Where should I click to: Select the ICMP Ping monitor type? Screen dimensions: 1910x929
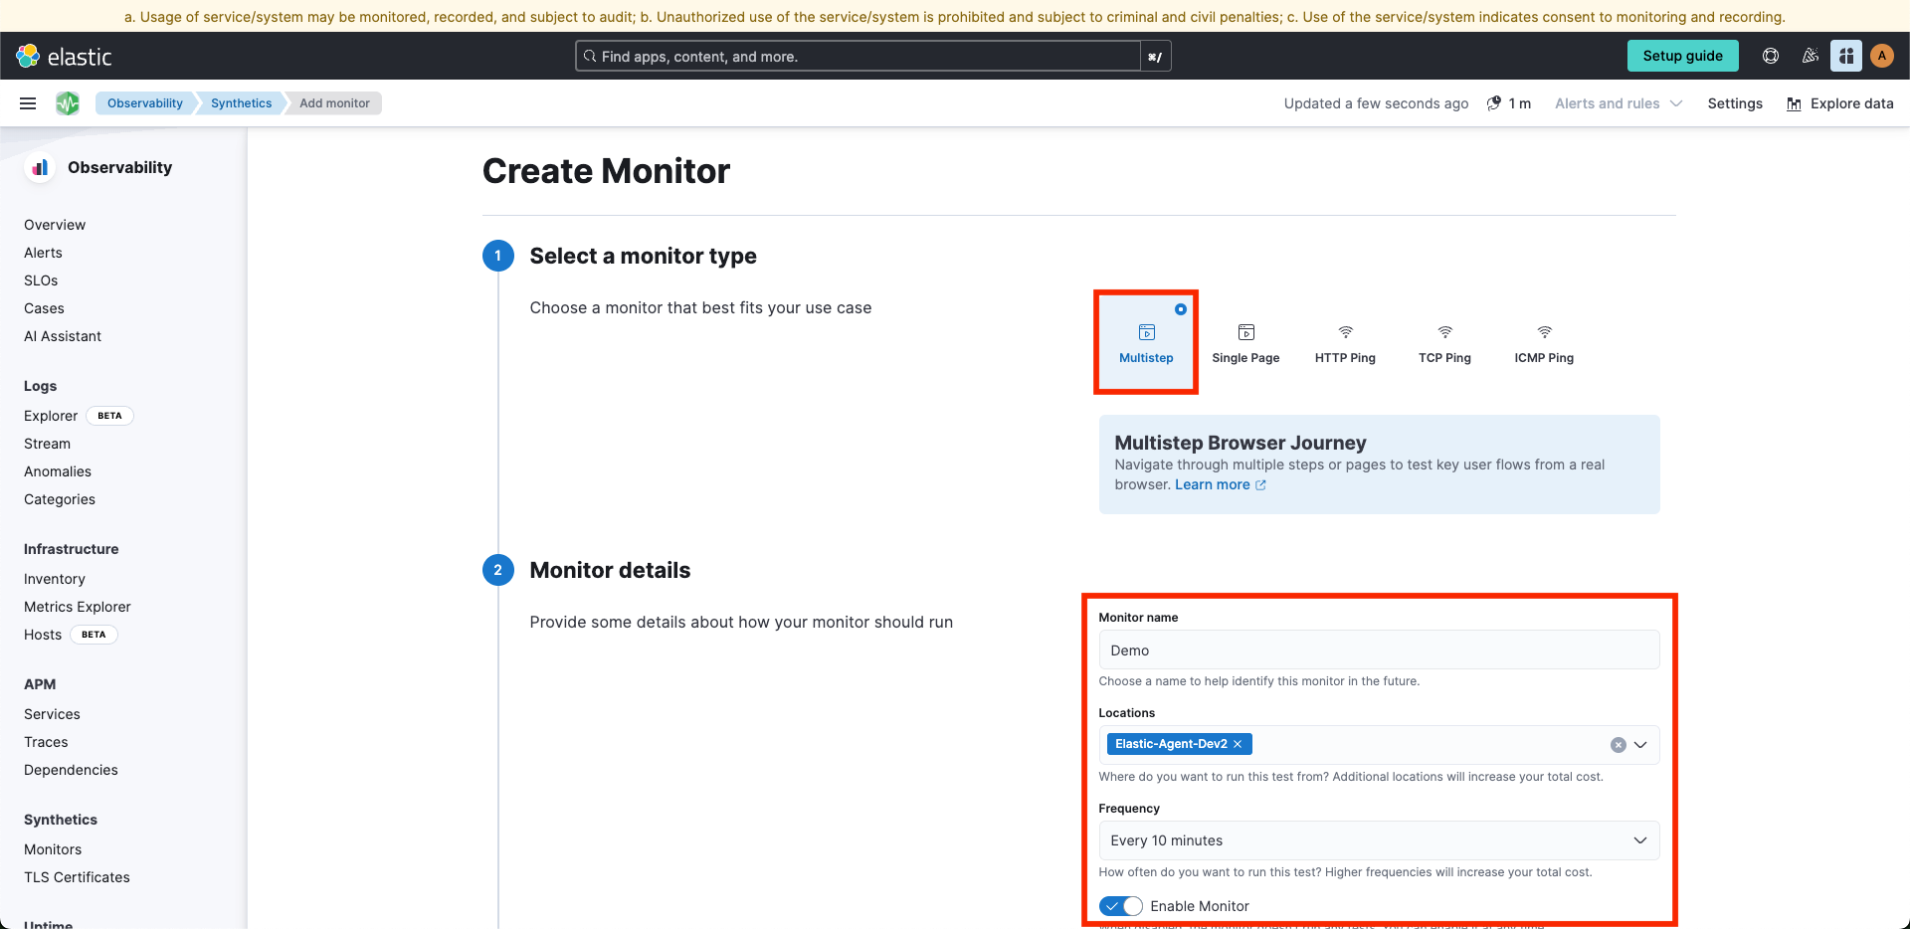click(1544, 343)
